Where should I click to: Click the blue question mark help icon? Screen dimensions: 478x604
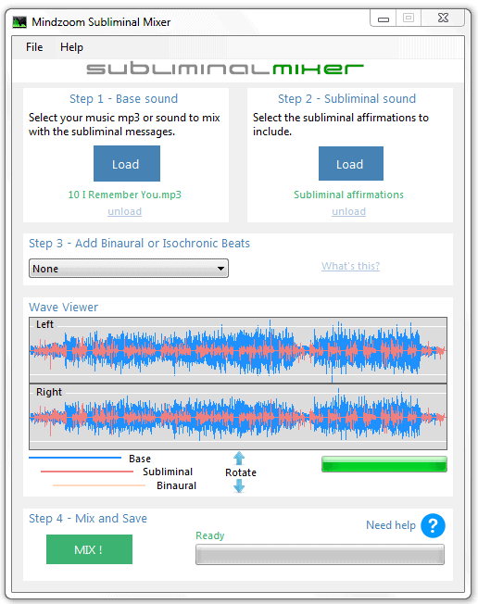click(433, 525)
